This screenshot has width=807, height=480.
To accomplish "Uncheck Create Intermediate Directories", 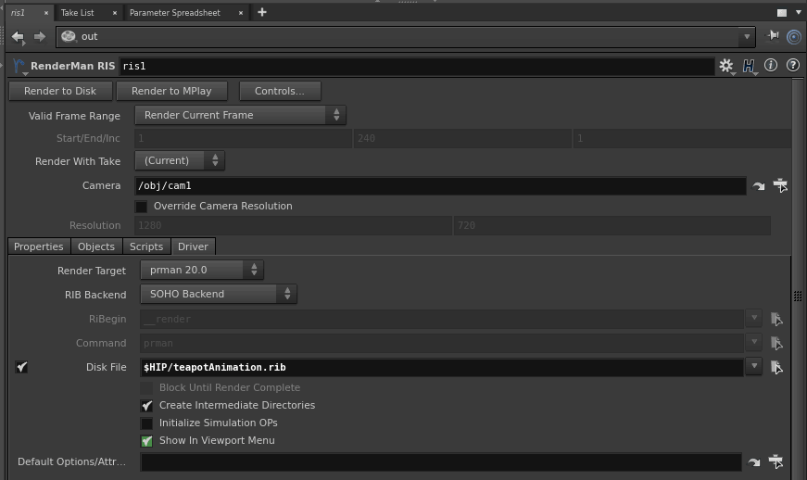I will tap(146, 405).
